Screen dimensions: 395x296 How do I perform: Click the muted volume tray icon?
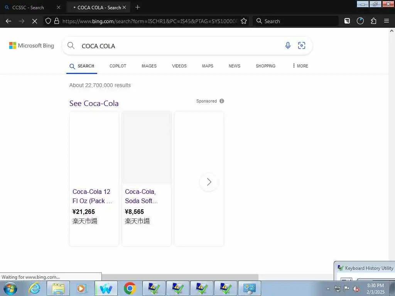[x=356, y=289]
